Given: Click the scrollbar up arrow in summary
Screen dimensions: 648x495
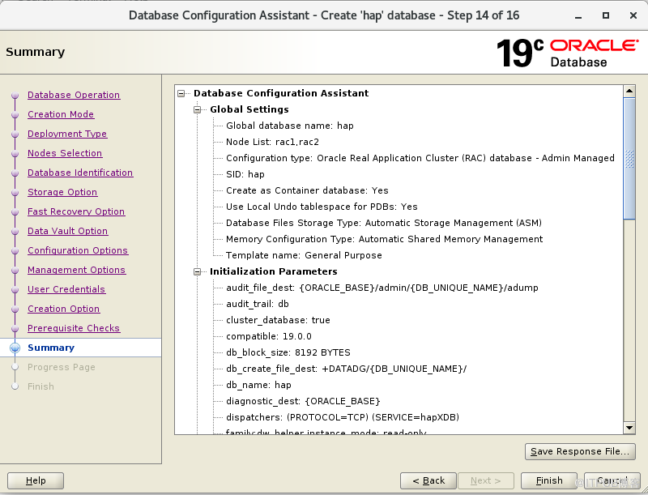Looking at the screenshot, I should coord(629,91).
